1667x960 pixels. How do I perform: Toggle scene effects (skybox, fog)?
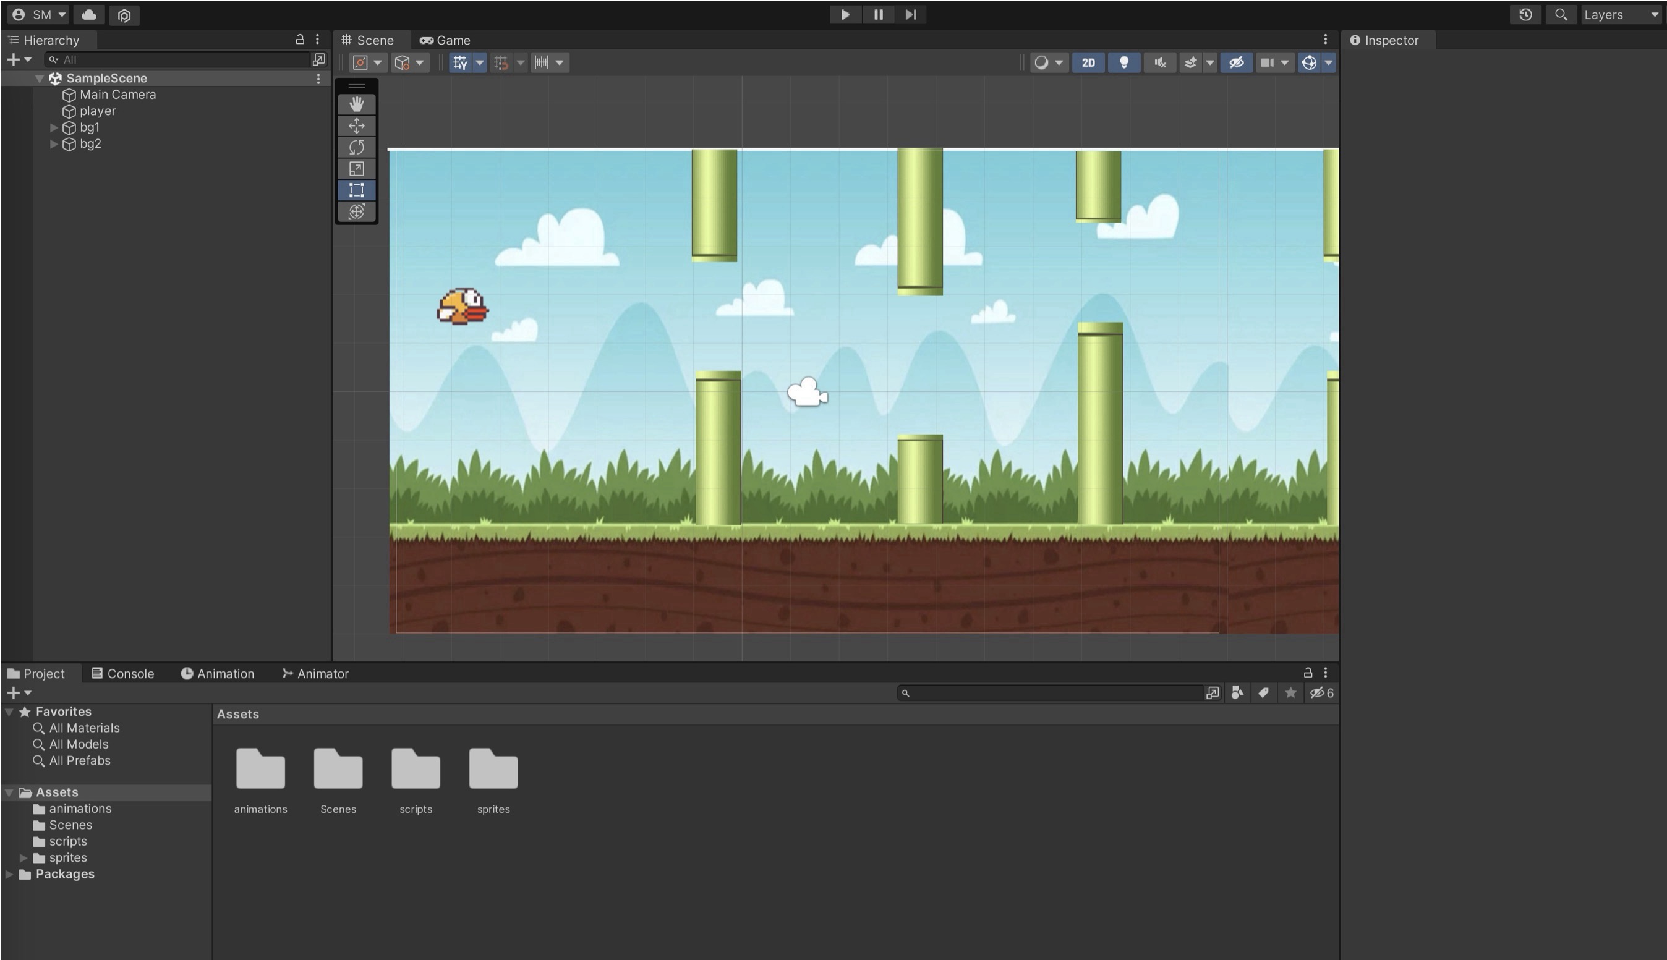(x=1190, y=62)
